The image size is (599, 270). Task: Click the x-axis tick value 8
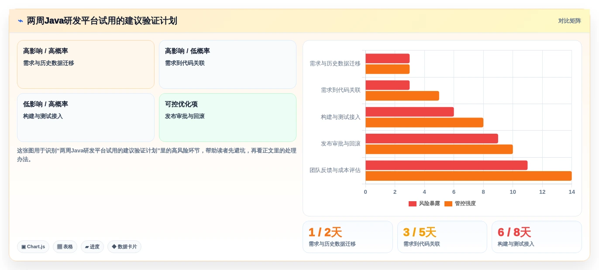point(483,192)
